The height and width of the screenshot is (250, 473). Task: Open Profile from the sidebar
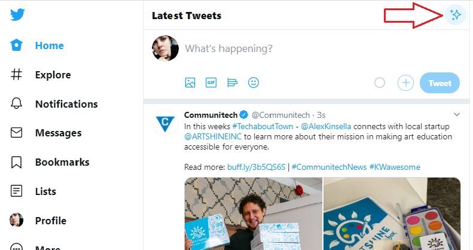coord(50,221)
